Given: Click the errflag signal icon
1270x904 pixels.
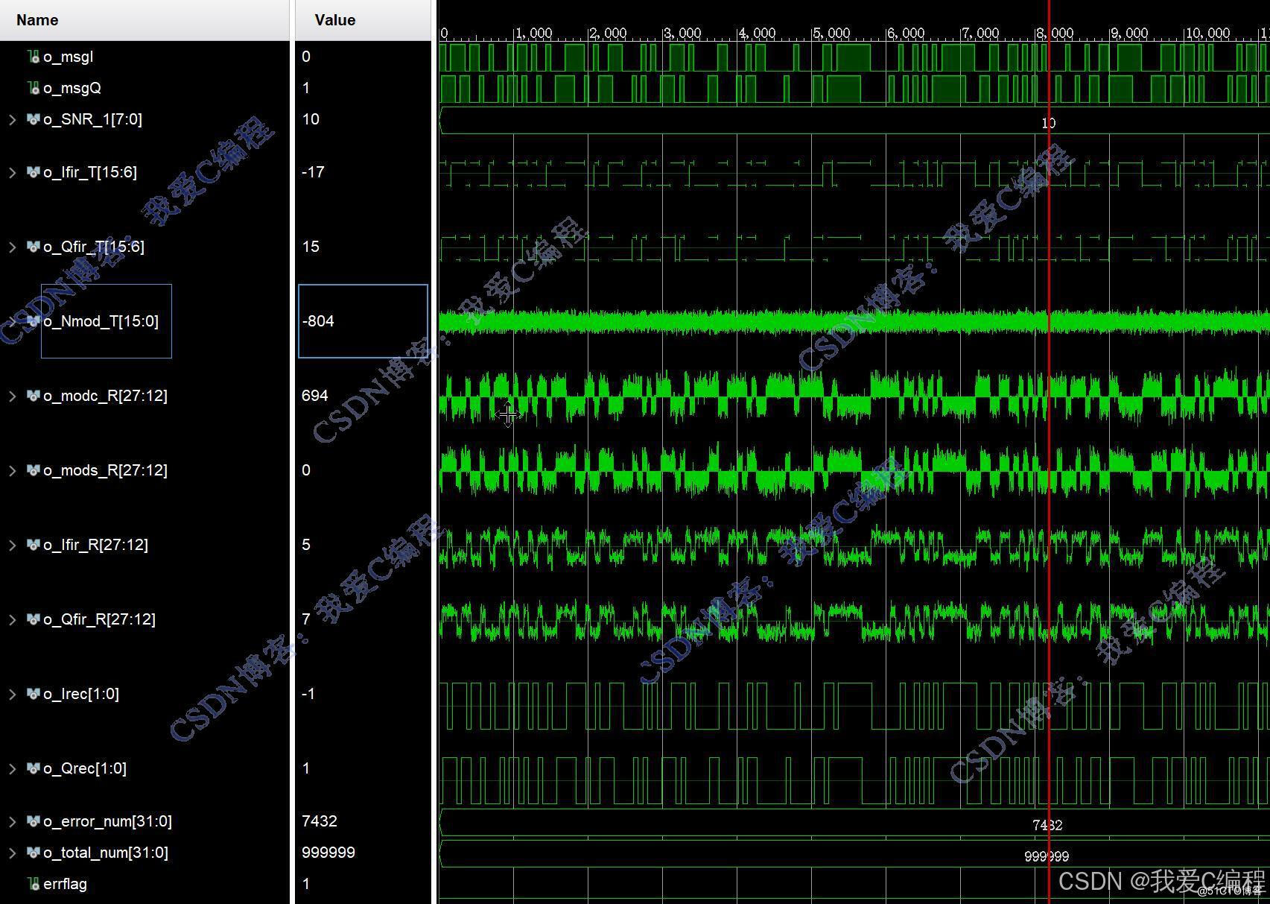Looking at the screenshot, I should pyautogui.click(x=34, y=884).
